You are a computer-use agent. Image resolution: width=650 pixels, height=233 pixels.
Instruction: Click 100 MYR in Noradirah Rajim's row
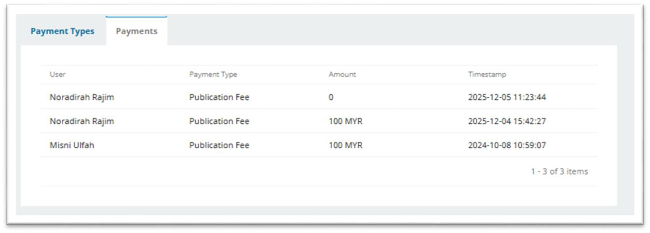pyautogui.click(x=345, y=121)
